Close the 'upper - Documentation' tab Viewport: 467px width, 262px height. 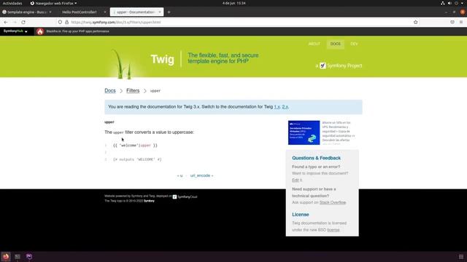click(160, 12)
